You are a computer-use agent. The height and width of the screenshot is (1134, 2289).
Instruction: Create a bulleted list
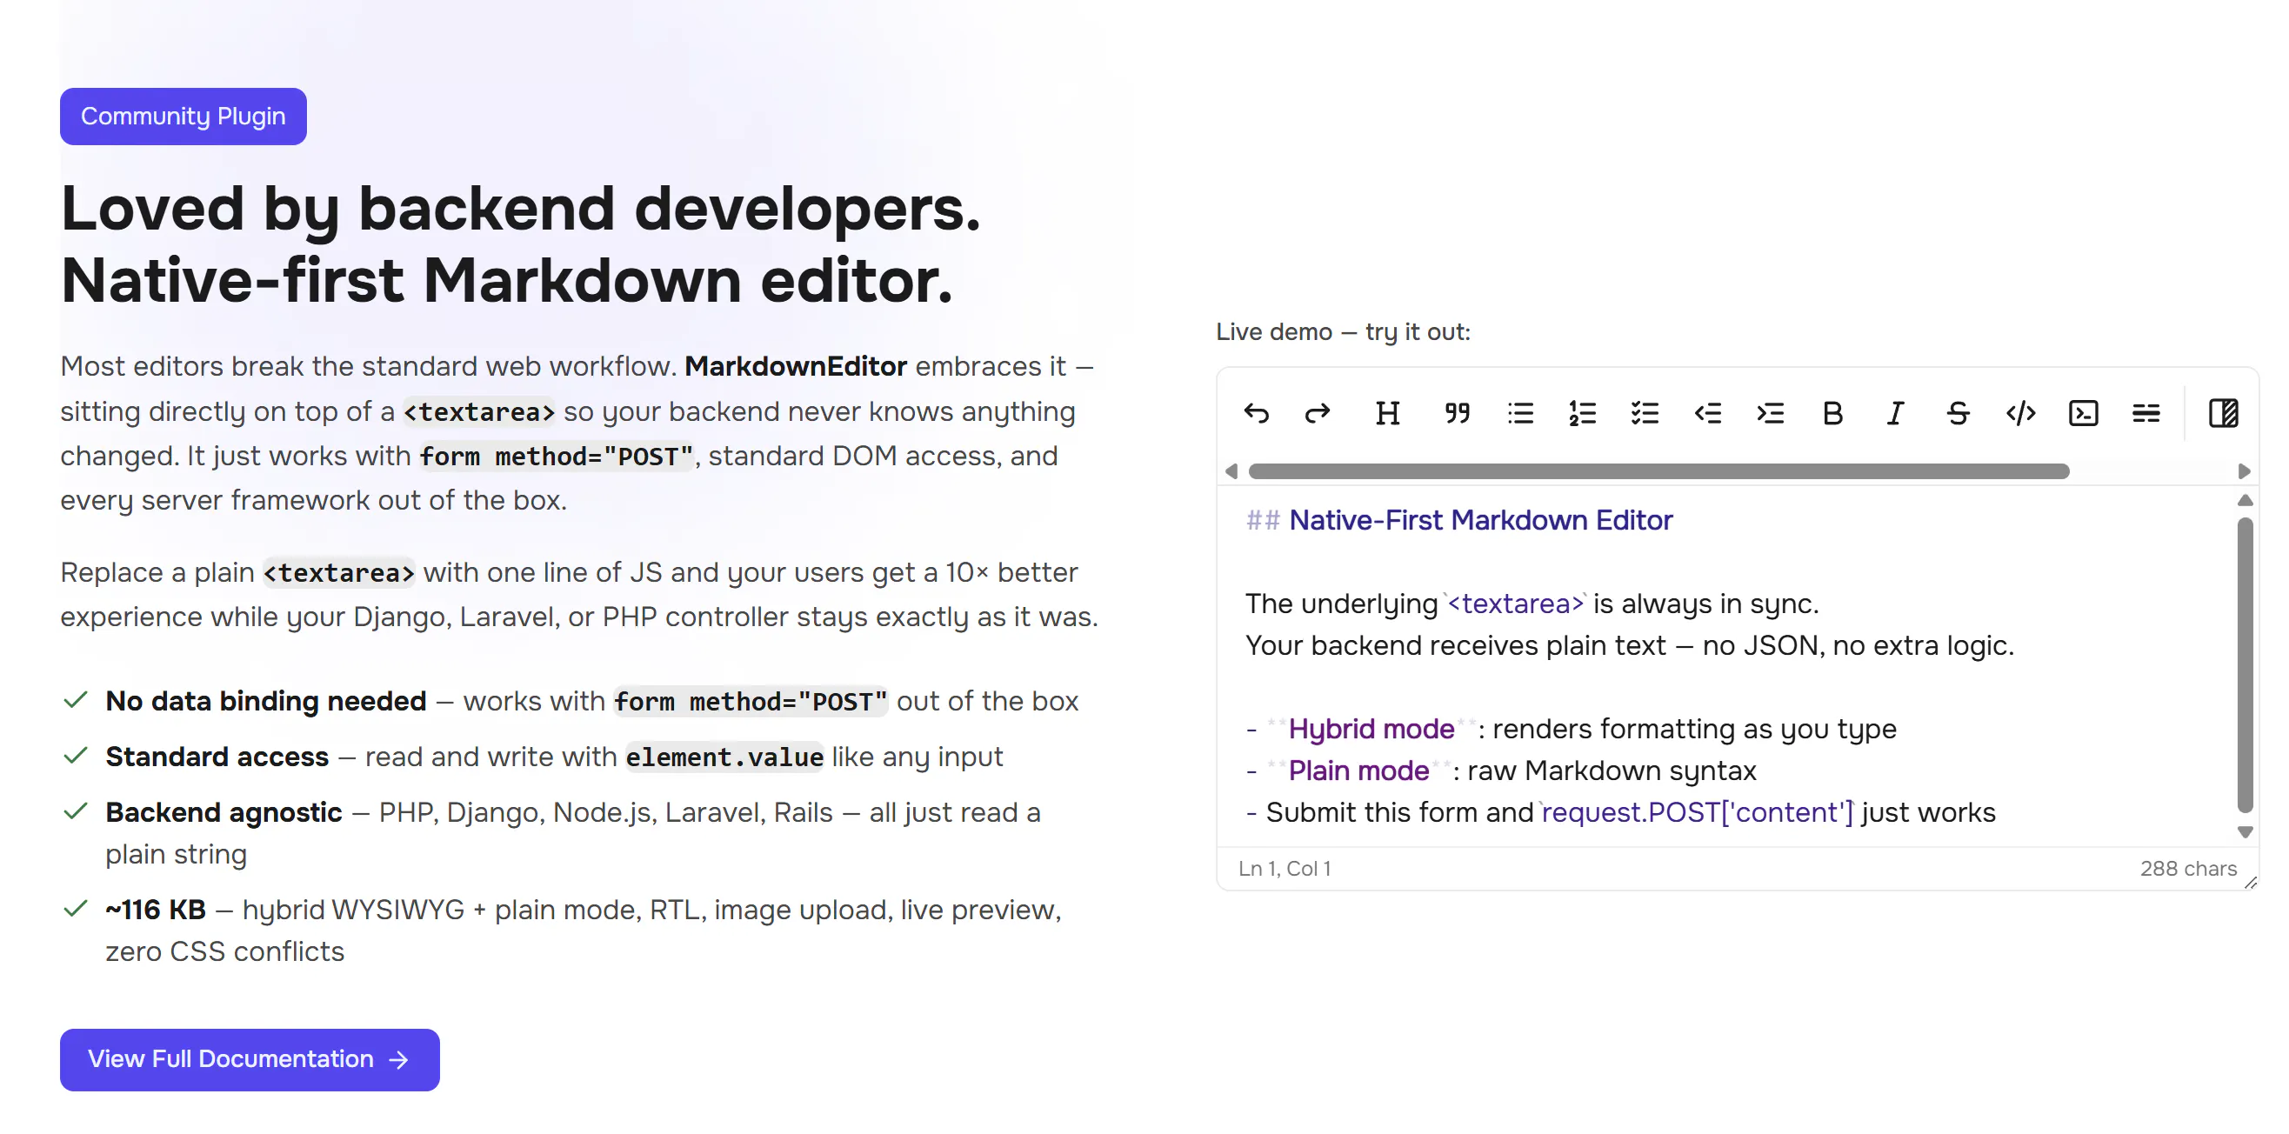[1520, 413]
